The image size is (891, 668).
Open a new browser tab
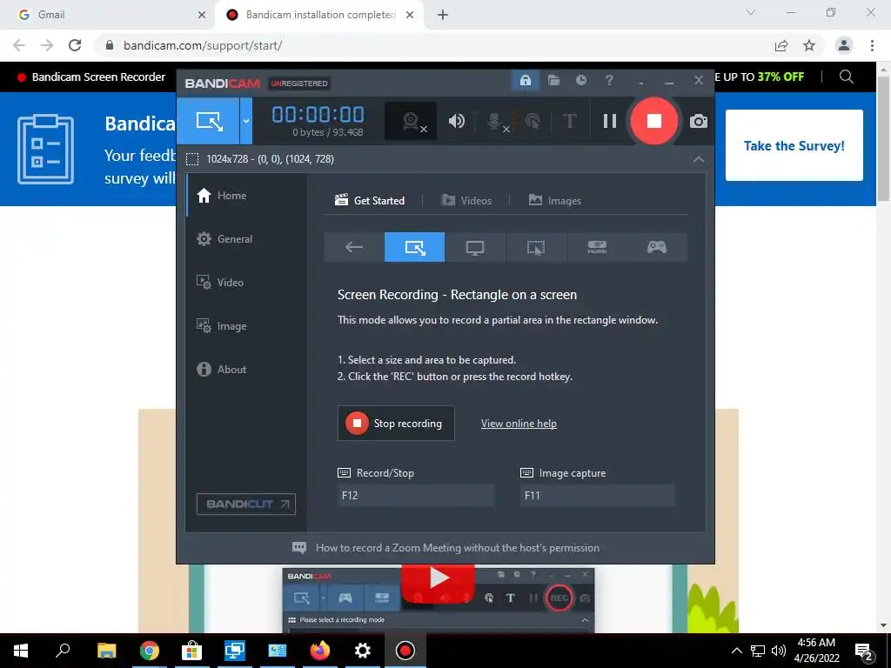443,16
